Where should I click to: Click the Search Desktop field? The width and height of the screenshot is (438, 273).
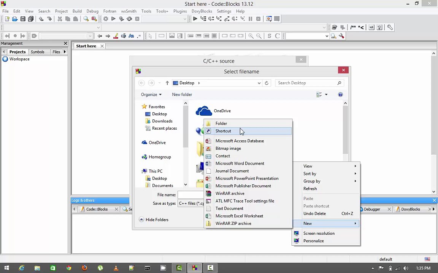[309, 83]
